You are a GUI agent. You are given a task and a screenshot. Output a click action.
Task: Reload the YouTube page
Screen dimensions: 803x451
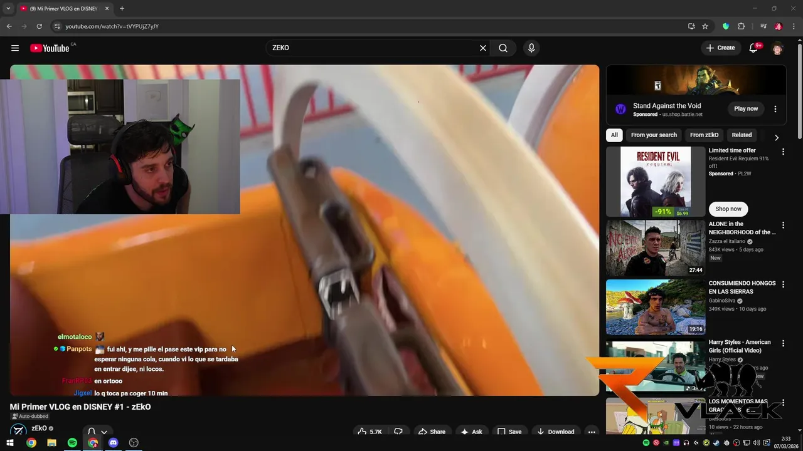point(39,26)
